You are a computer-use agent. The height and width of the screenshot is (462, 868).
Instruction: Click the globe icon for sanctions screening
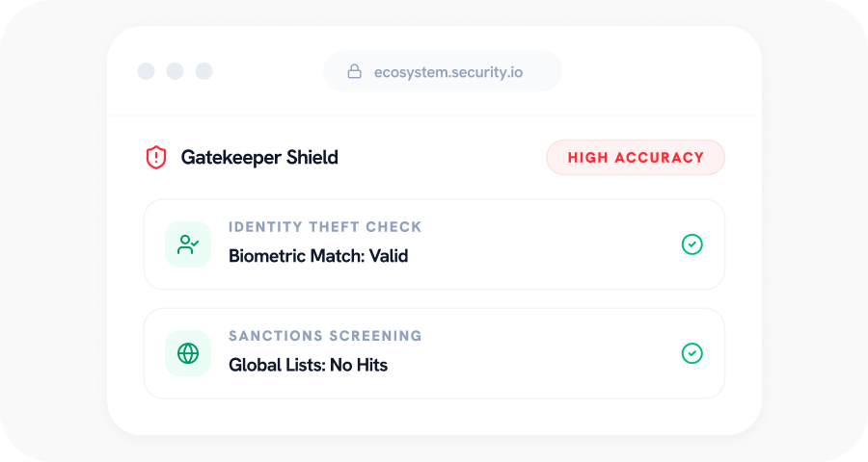point(188,353)
